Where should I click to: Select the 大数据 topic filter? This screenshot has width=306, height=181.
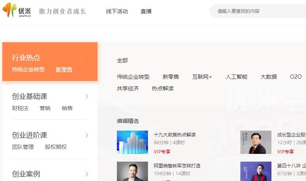[x=269, y=77]
